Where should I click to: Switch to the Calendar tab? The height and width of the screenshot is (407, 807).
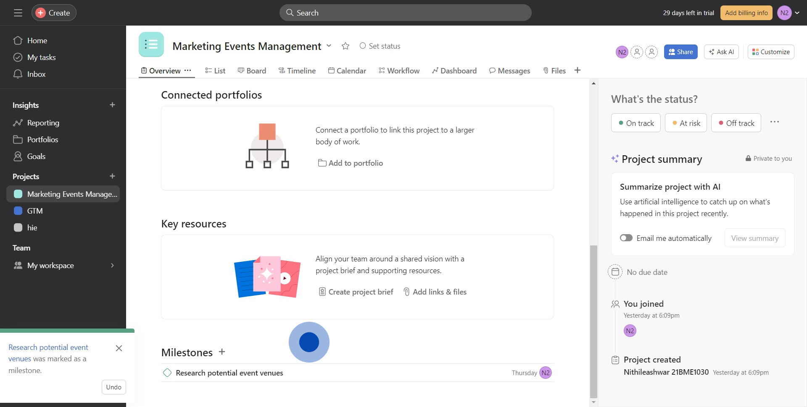347,71
